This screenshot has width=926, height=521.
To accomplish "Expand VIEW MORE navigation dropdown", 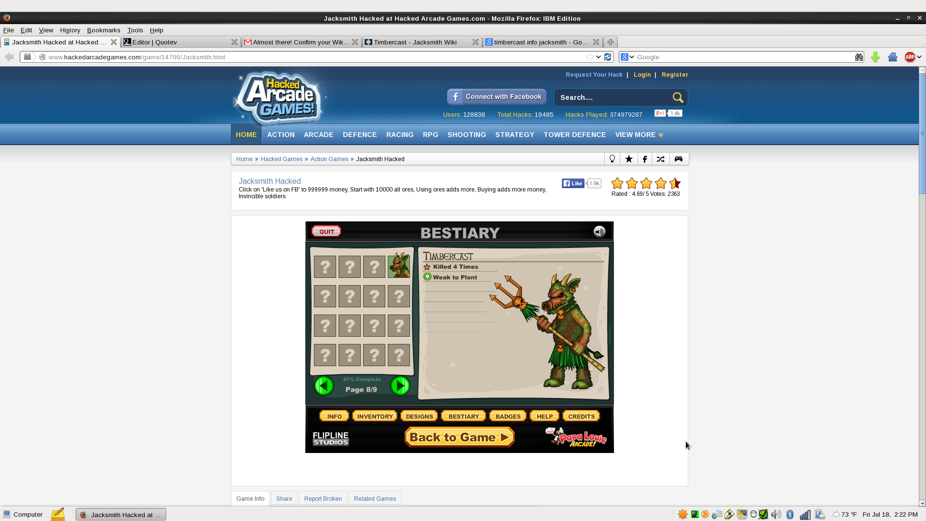I will [639, 134].
